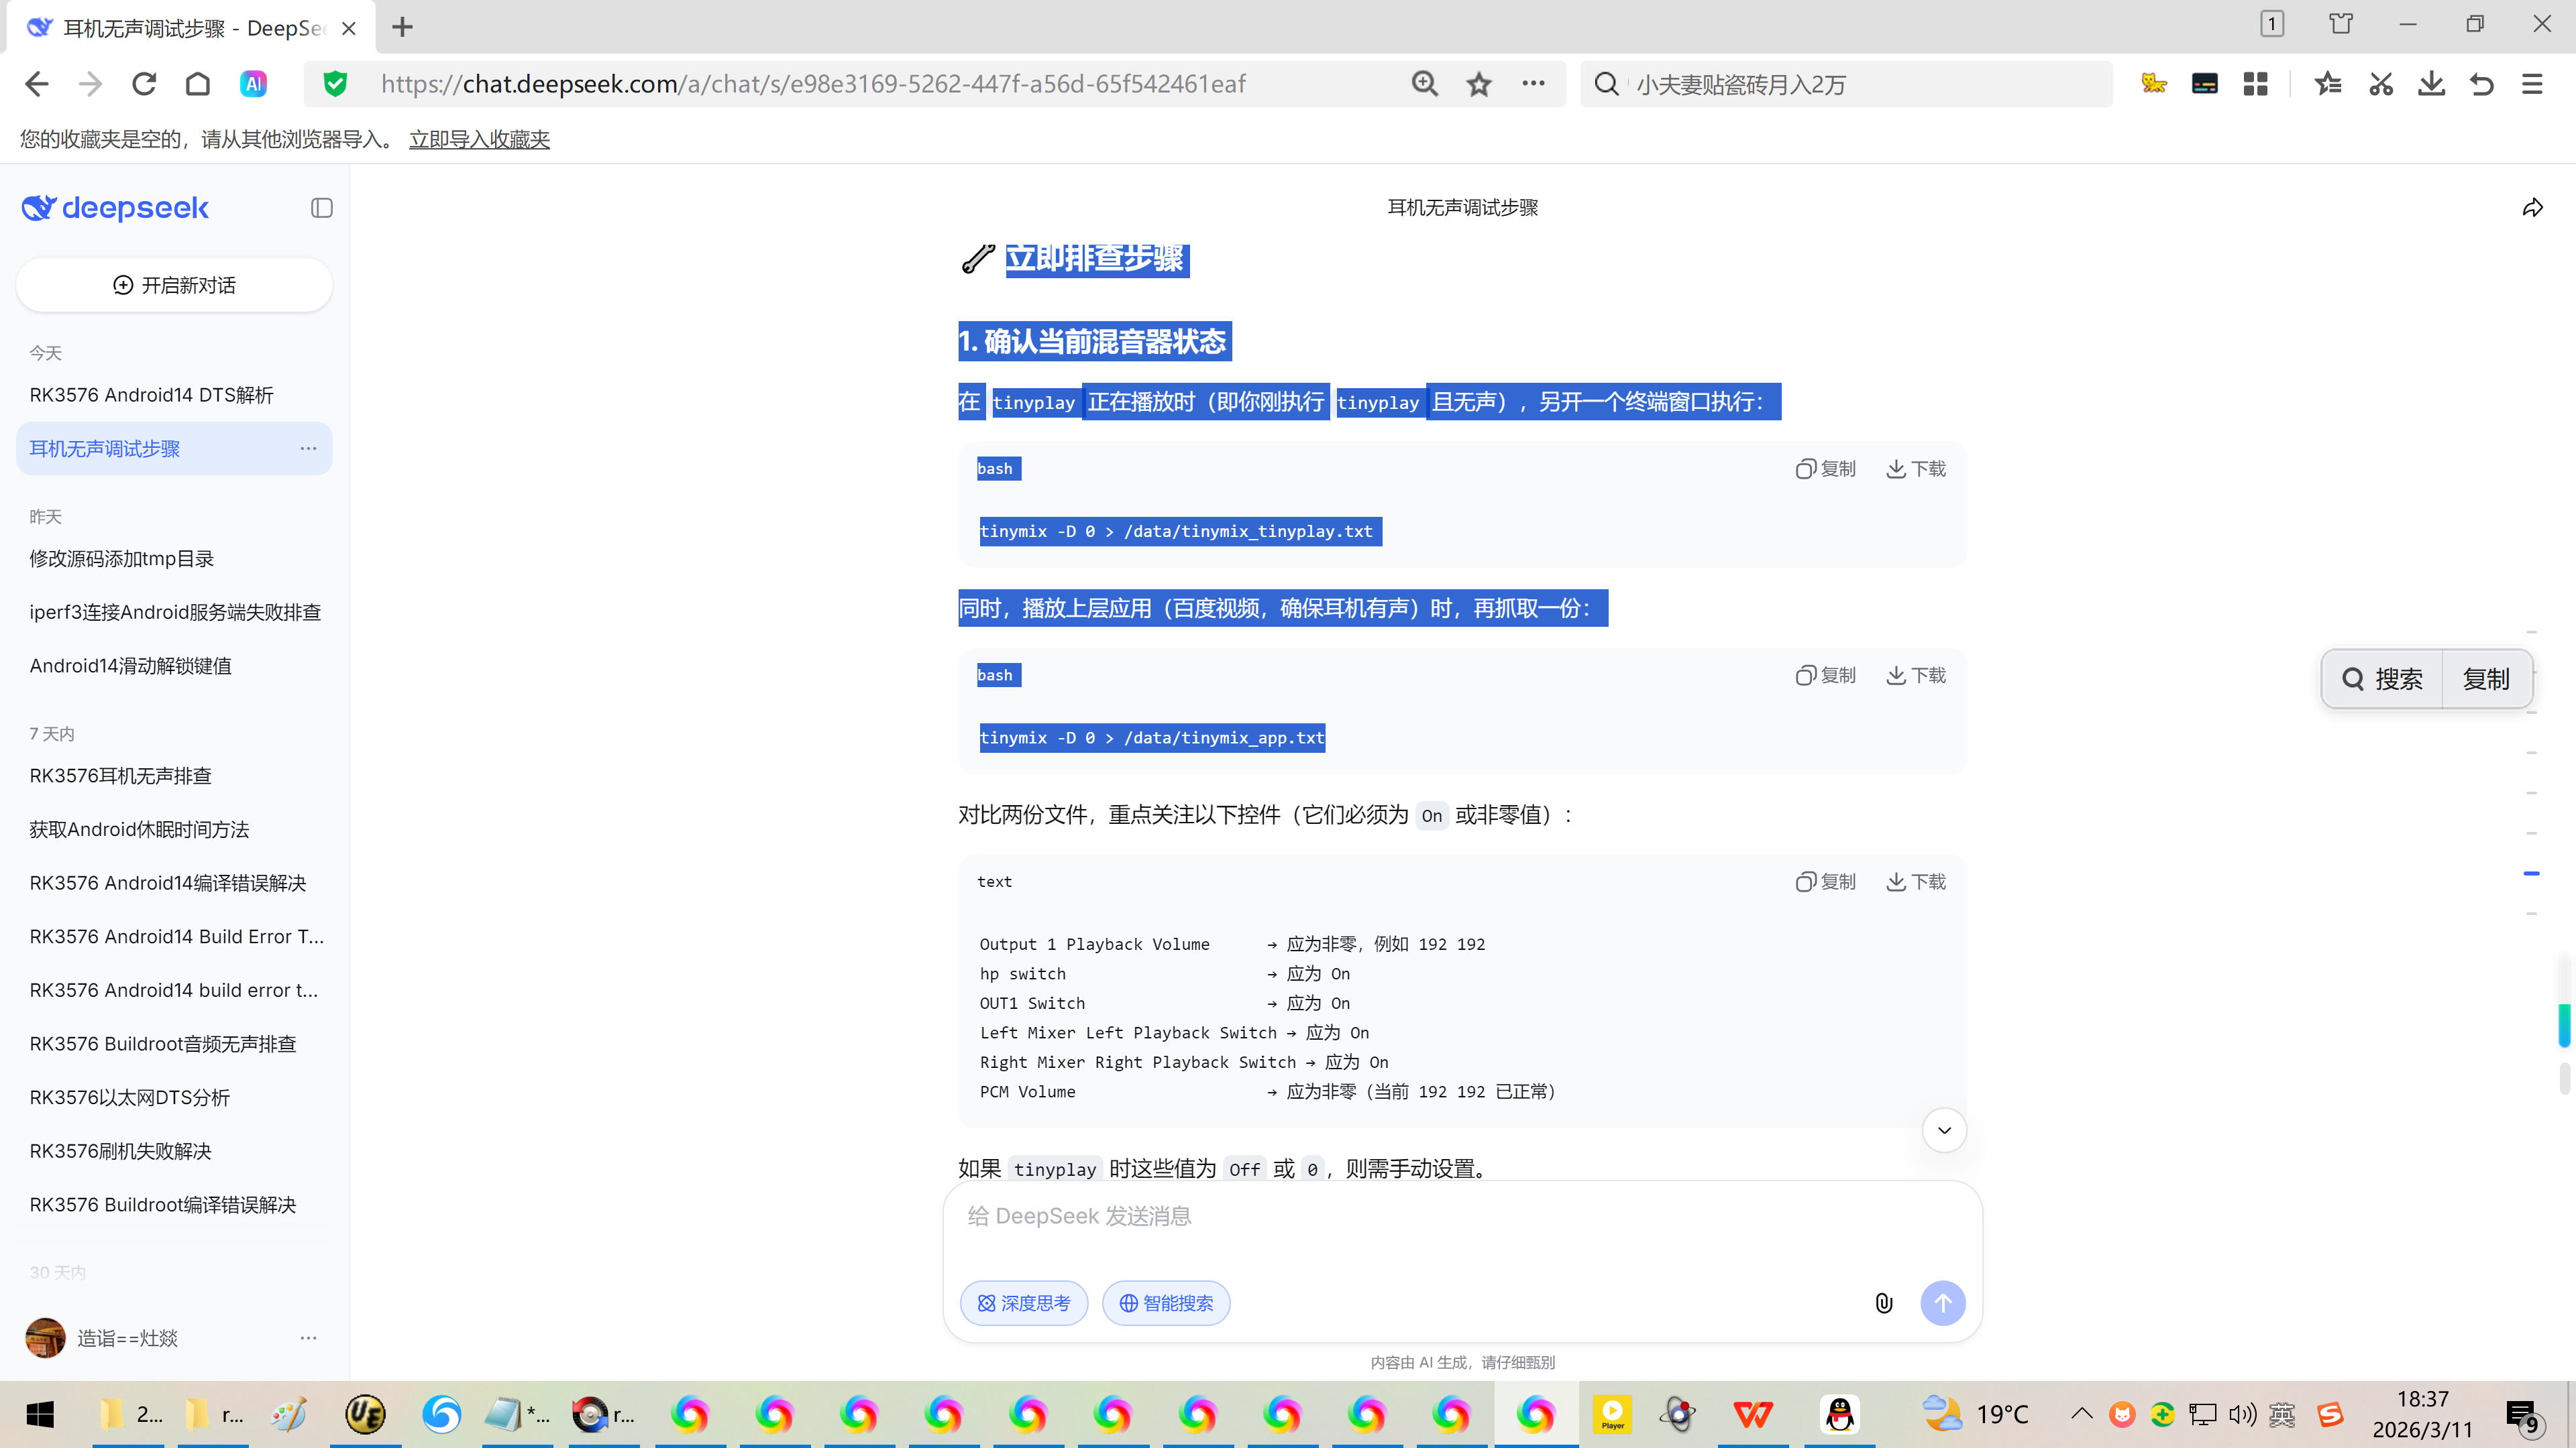2576x1448 pixels.
Task: Start a new chat with 开启新对话
Action: point(174,286)
